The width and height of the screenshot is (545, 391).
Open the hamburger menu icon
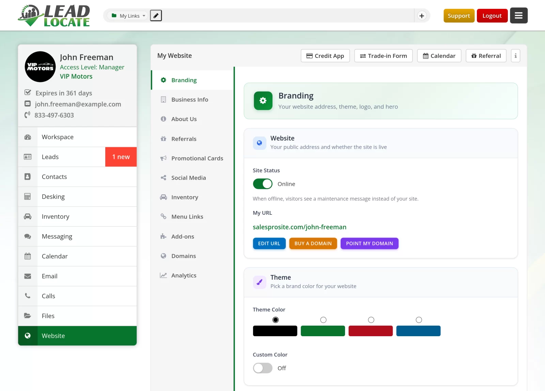[x=518, y=16]
